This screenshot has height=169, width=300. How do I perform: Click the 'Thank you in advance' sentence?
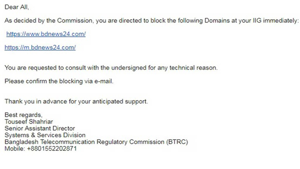(76, 101)
